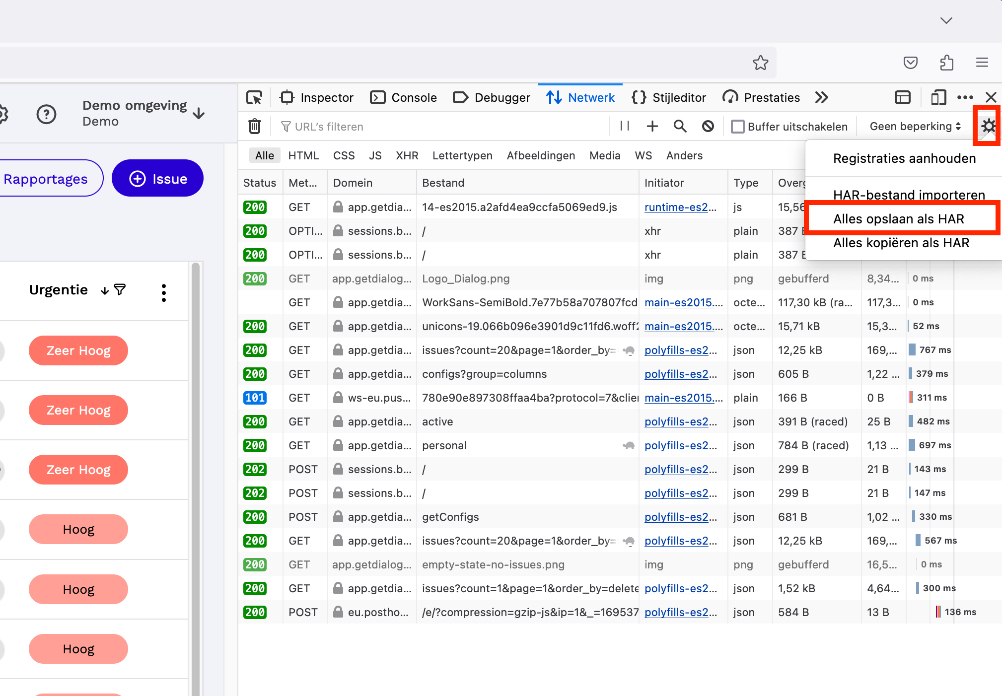Filter requests by XHR type
This screenshot has height=696, width=1002.
[407, 155]
